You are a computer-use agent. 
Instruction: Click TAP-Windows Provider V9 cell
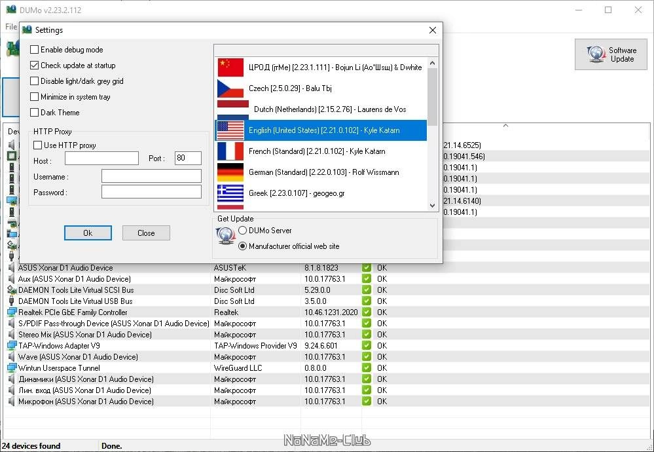click(255, 346)
